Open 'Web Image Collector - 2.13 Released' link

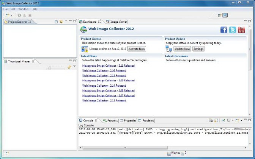tap(104, 101)
